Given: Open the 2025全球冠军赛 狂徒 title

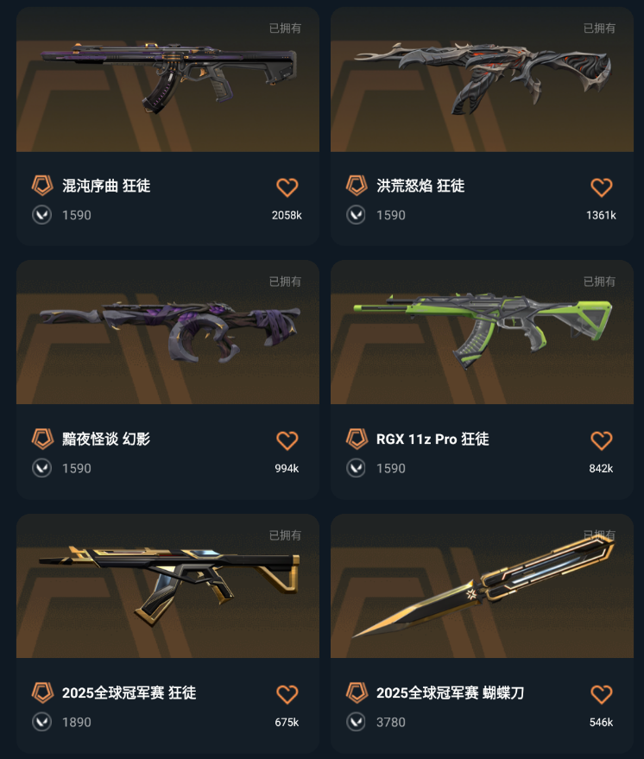Looking at the screenshot, I should [129, 693].
